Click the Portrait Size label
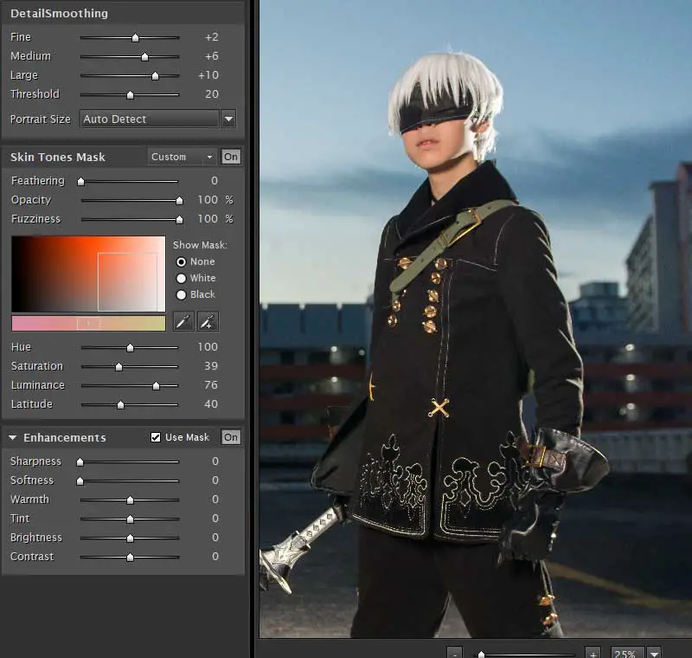Screen dimensions: 692x658 [40, 119]
